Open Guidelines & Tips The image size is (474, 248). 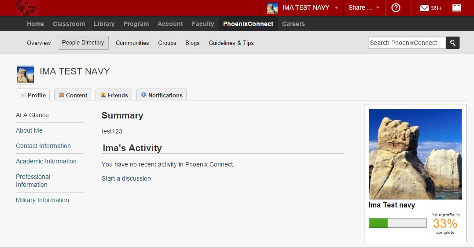click(x=231, y=43)
